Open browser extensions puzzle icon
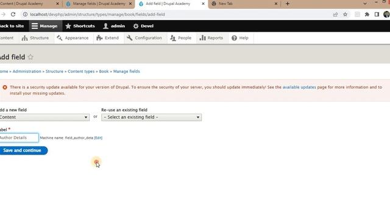 coord(367,15)
